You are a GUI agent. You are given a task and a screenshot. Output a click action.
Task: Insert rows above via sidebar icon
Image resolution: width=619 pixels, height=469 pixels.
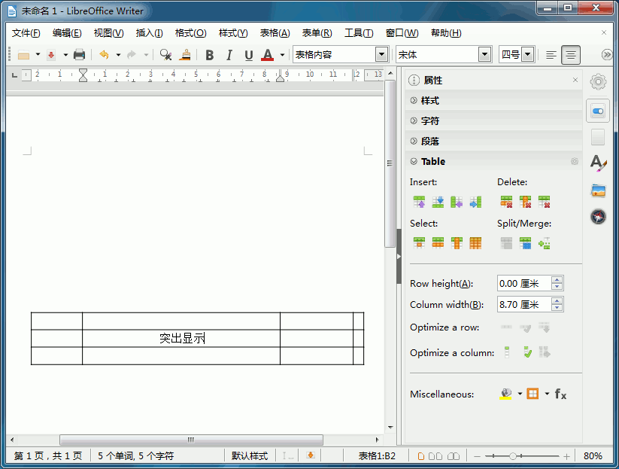pos(419,202)
